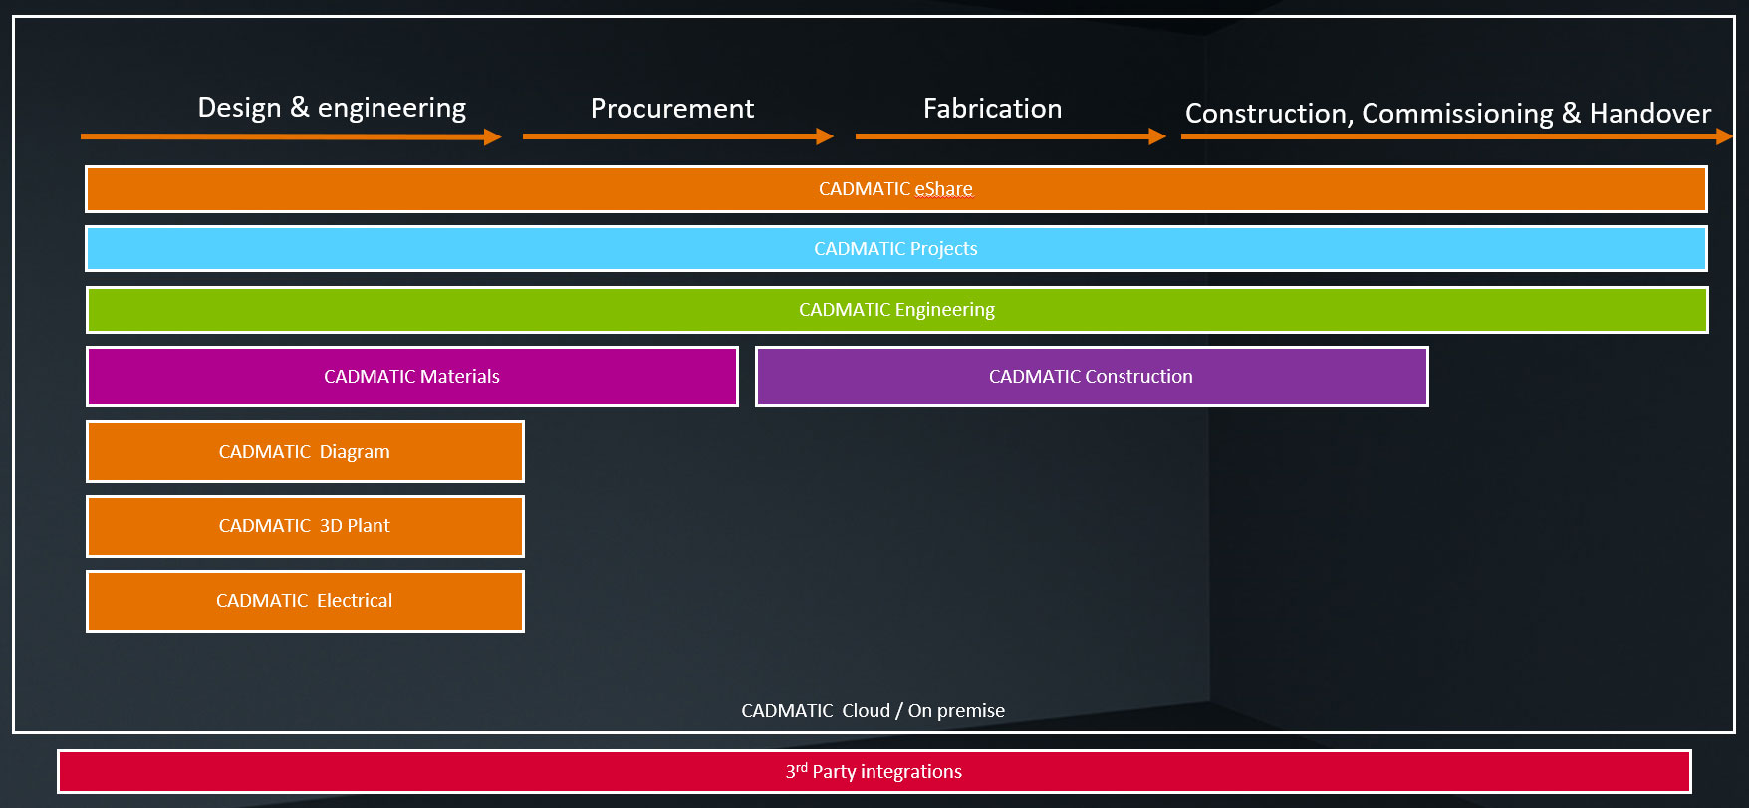The image size is (1749, 808).
Task: Open the CADMATIC Electrical box
Action: (x=305, y=601)
